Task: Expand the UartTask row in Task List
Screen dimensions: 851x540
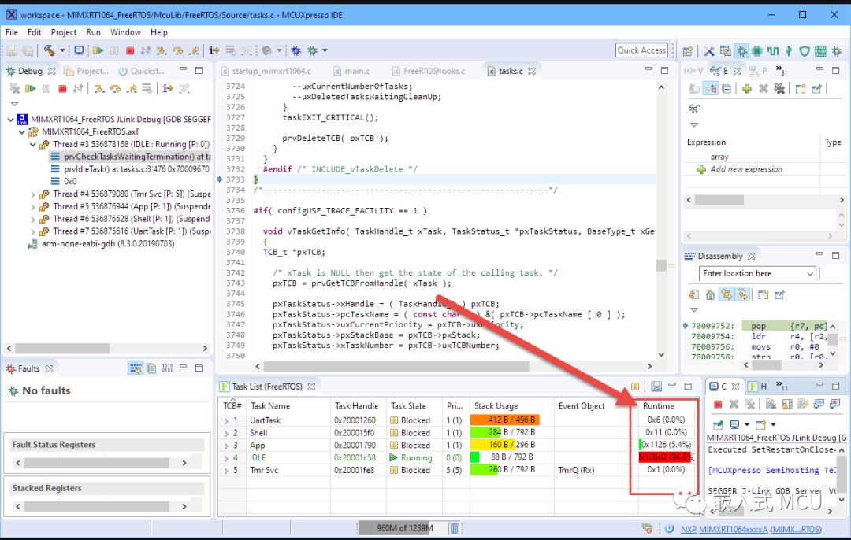Action: [x=226, y=420]
